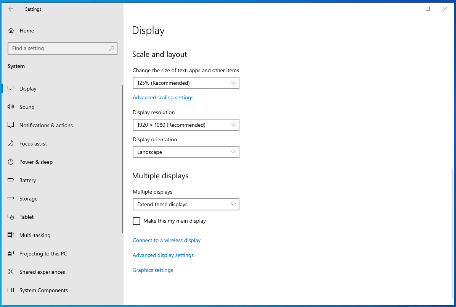456x307 pixels.
Task: Select System Components label
Action: [x=43, y=291]
